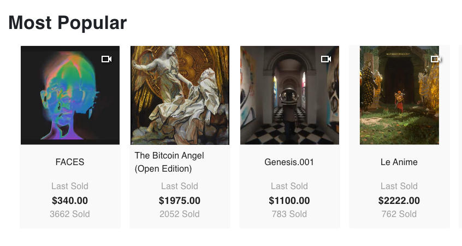Click the FACES title link
This screenshot has width=462, height=246.
(70, 162)
